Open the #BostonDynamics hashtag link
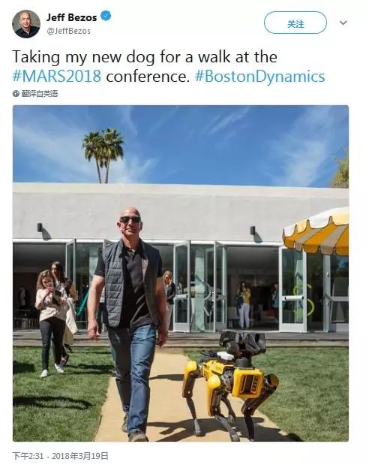 (x=259, y=77)
